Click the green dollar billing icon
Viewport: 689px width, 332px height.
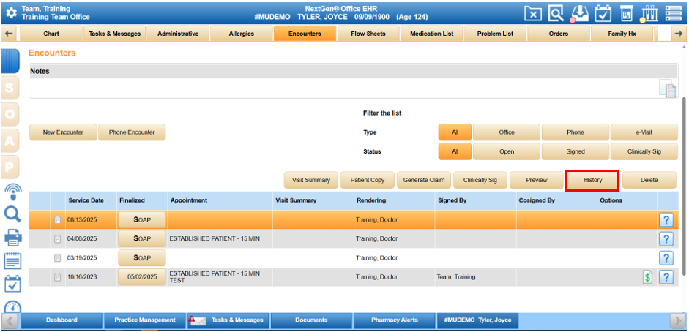click(647, 277)
